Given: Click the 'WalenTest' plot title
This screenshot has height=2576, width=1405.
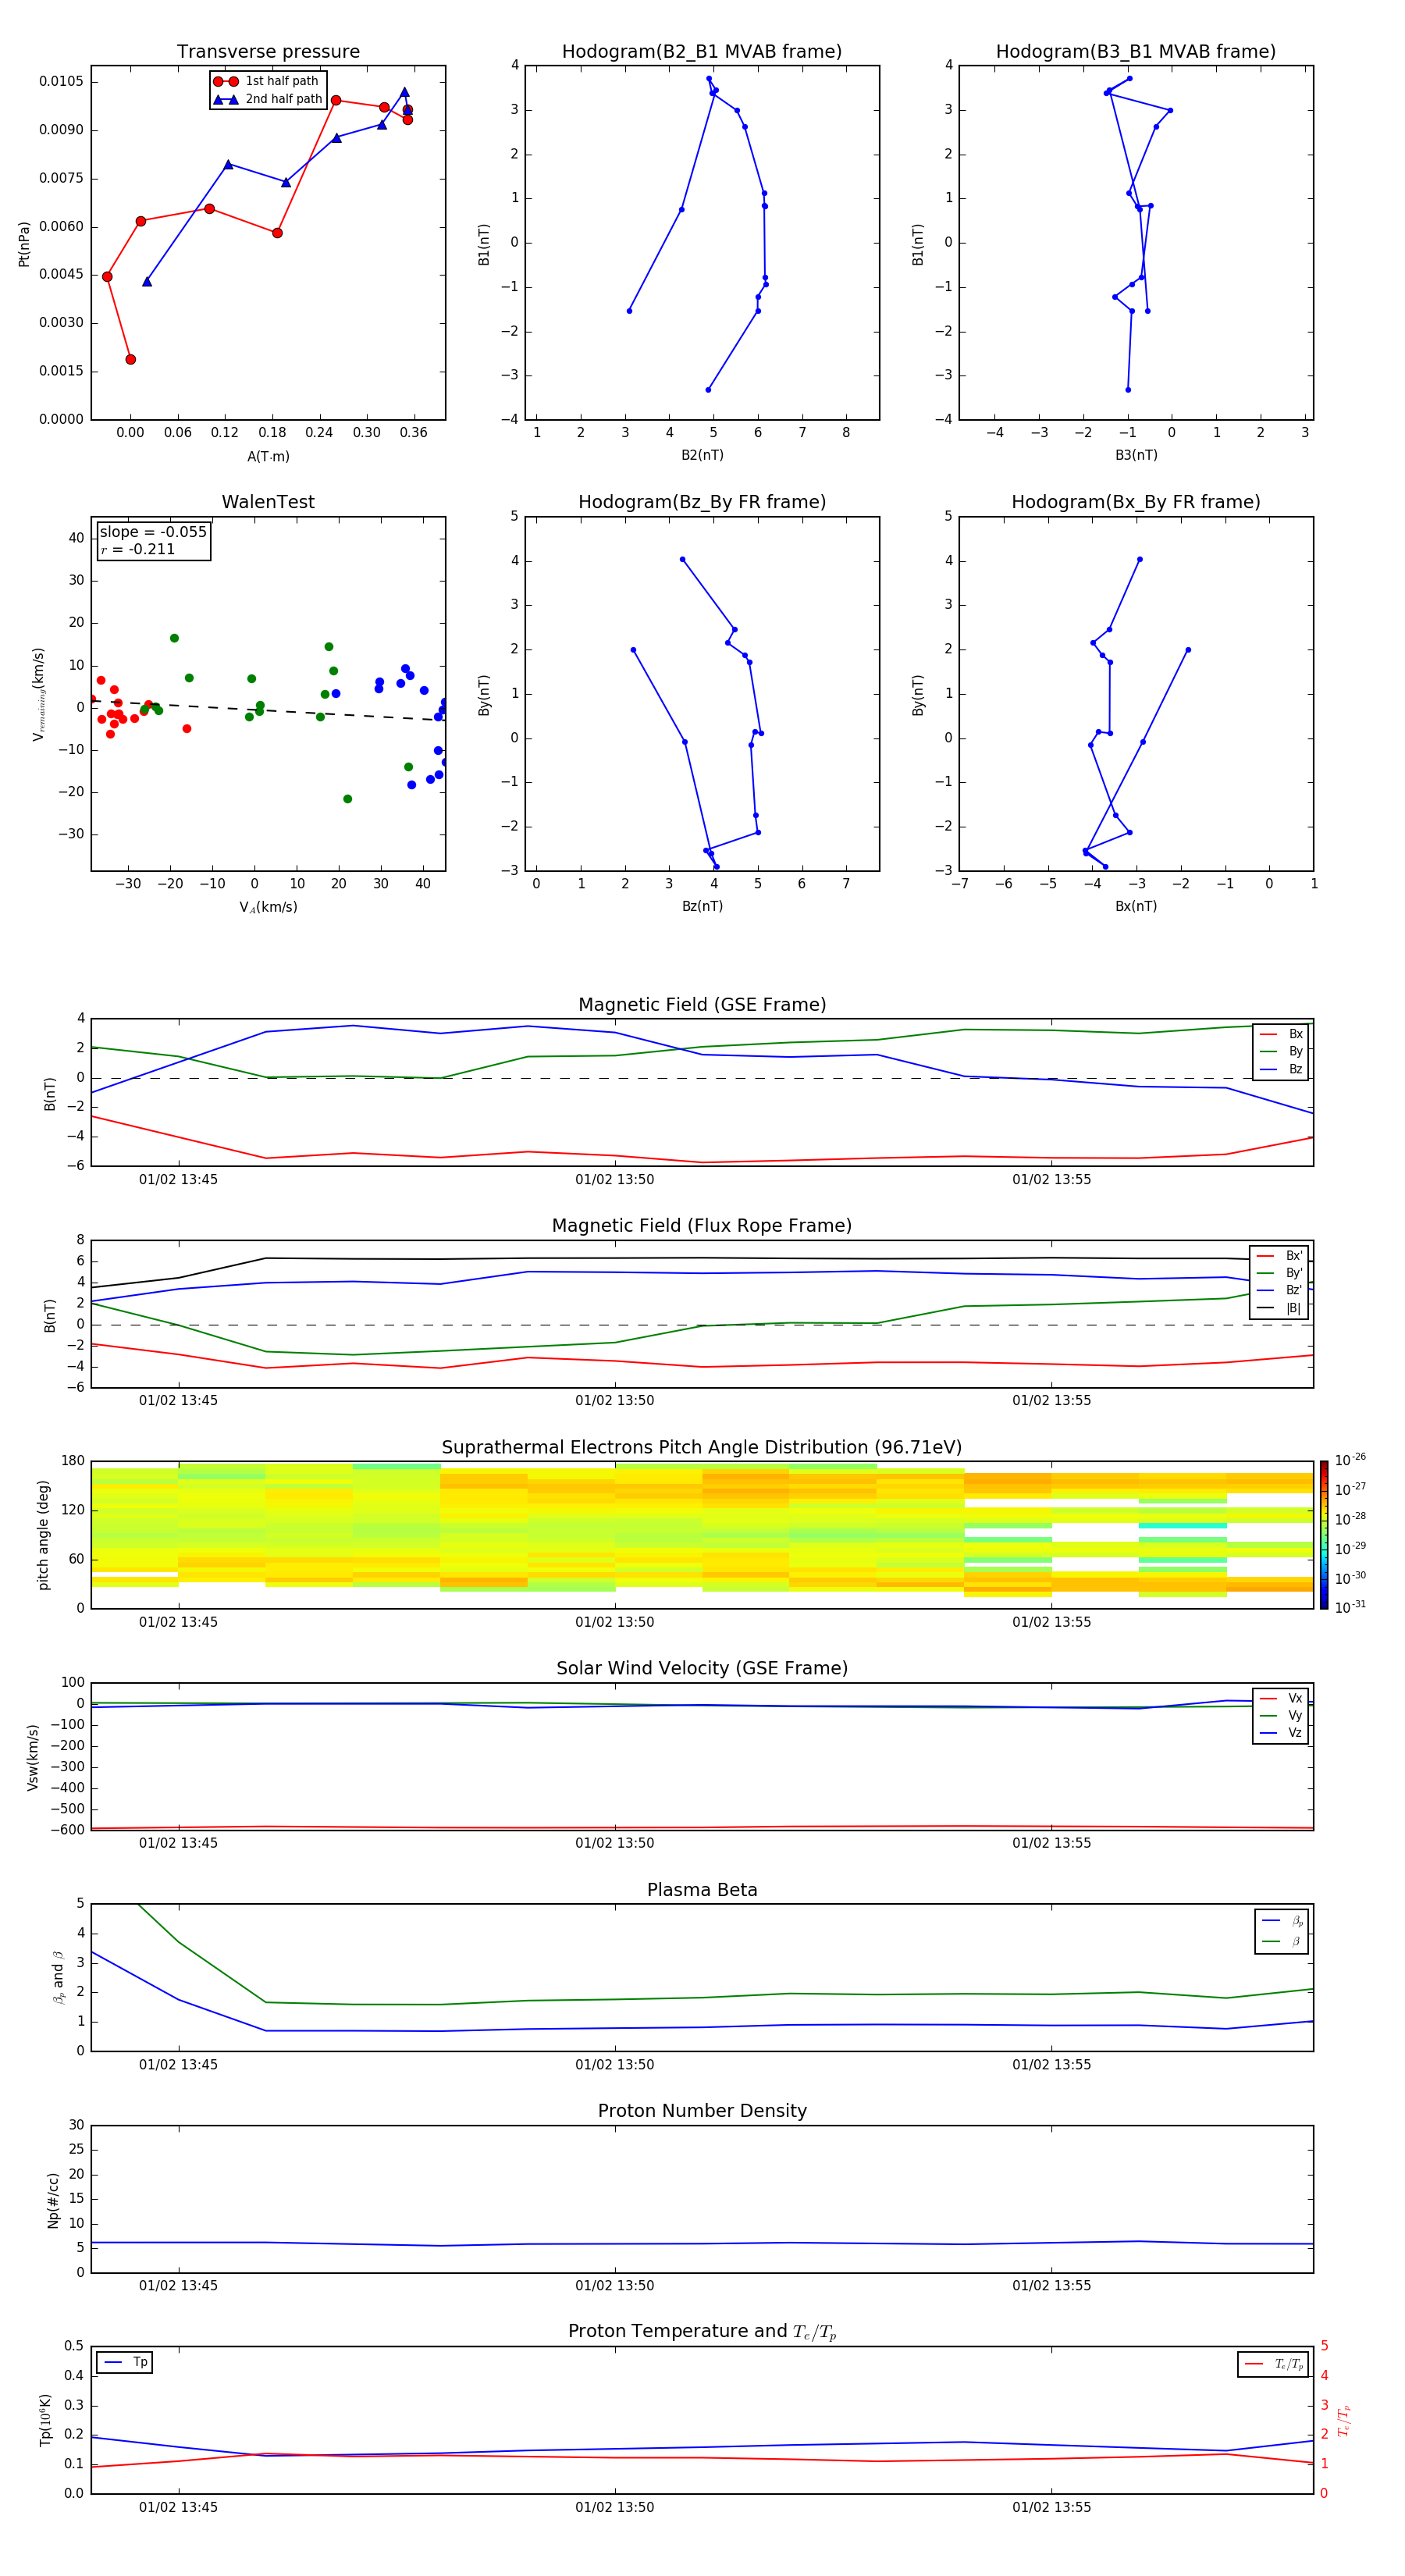Looking at the screenshot, I should coord(268,502).
